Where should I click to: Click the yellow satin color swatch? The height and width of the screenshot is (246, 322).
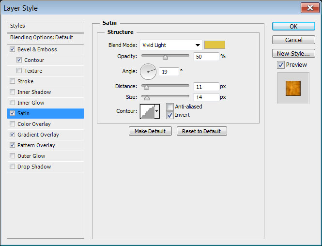point(215,45)
